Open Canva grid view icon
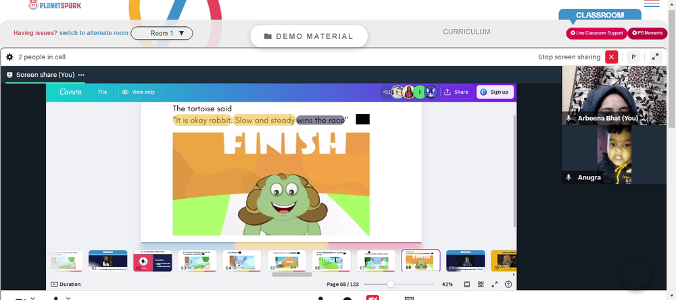This screenshot has height=300, width=676. pos(481,284)
